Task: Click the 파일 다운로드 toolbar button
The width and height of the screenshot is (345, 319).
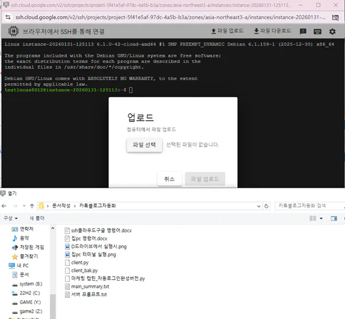Action: coord(272,31)
